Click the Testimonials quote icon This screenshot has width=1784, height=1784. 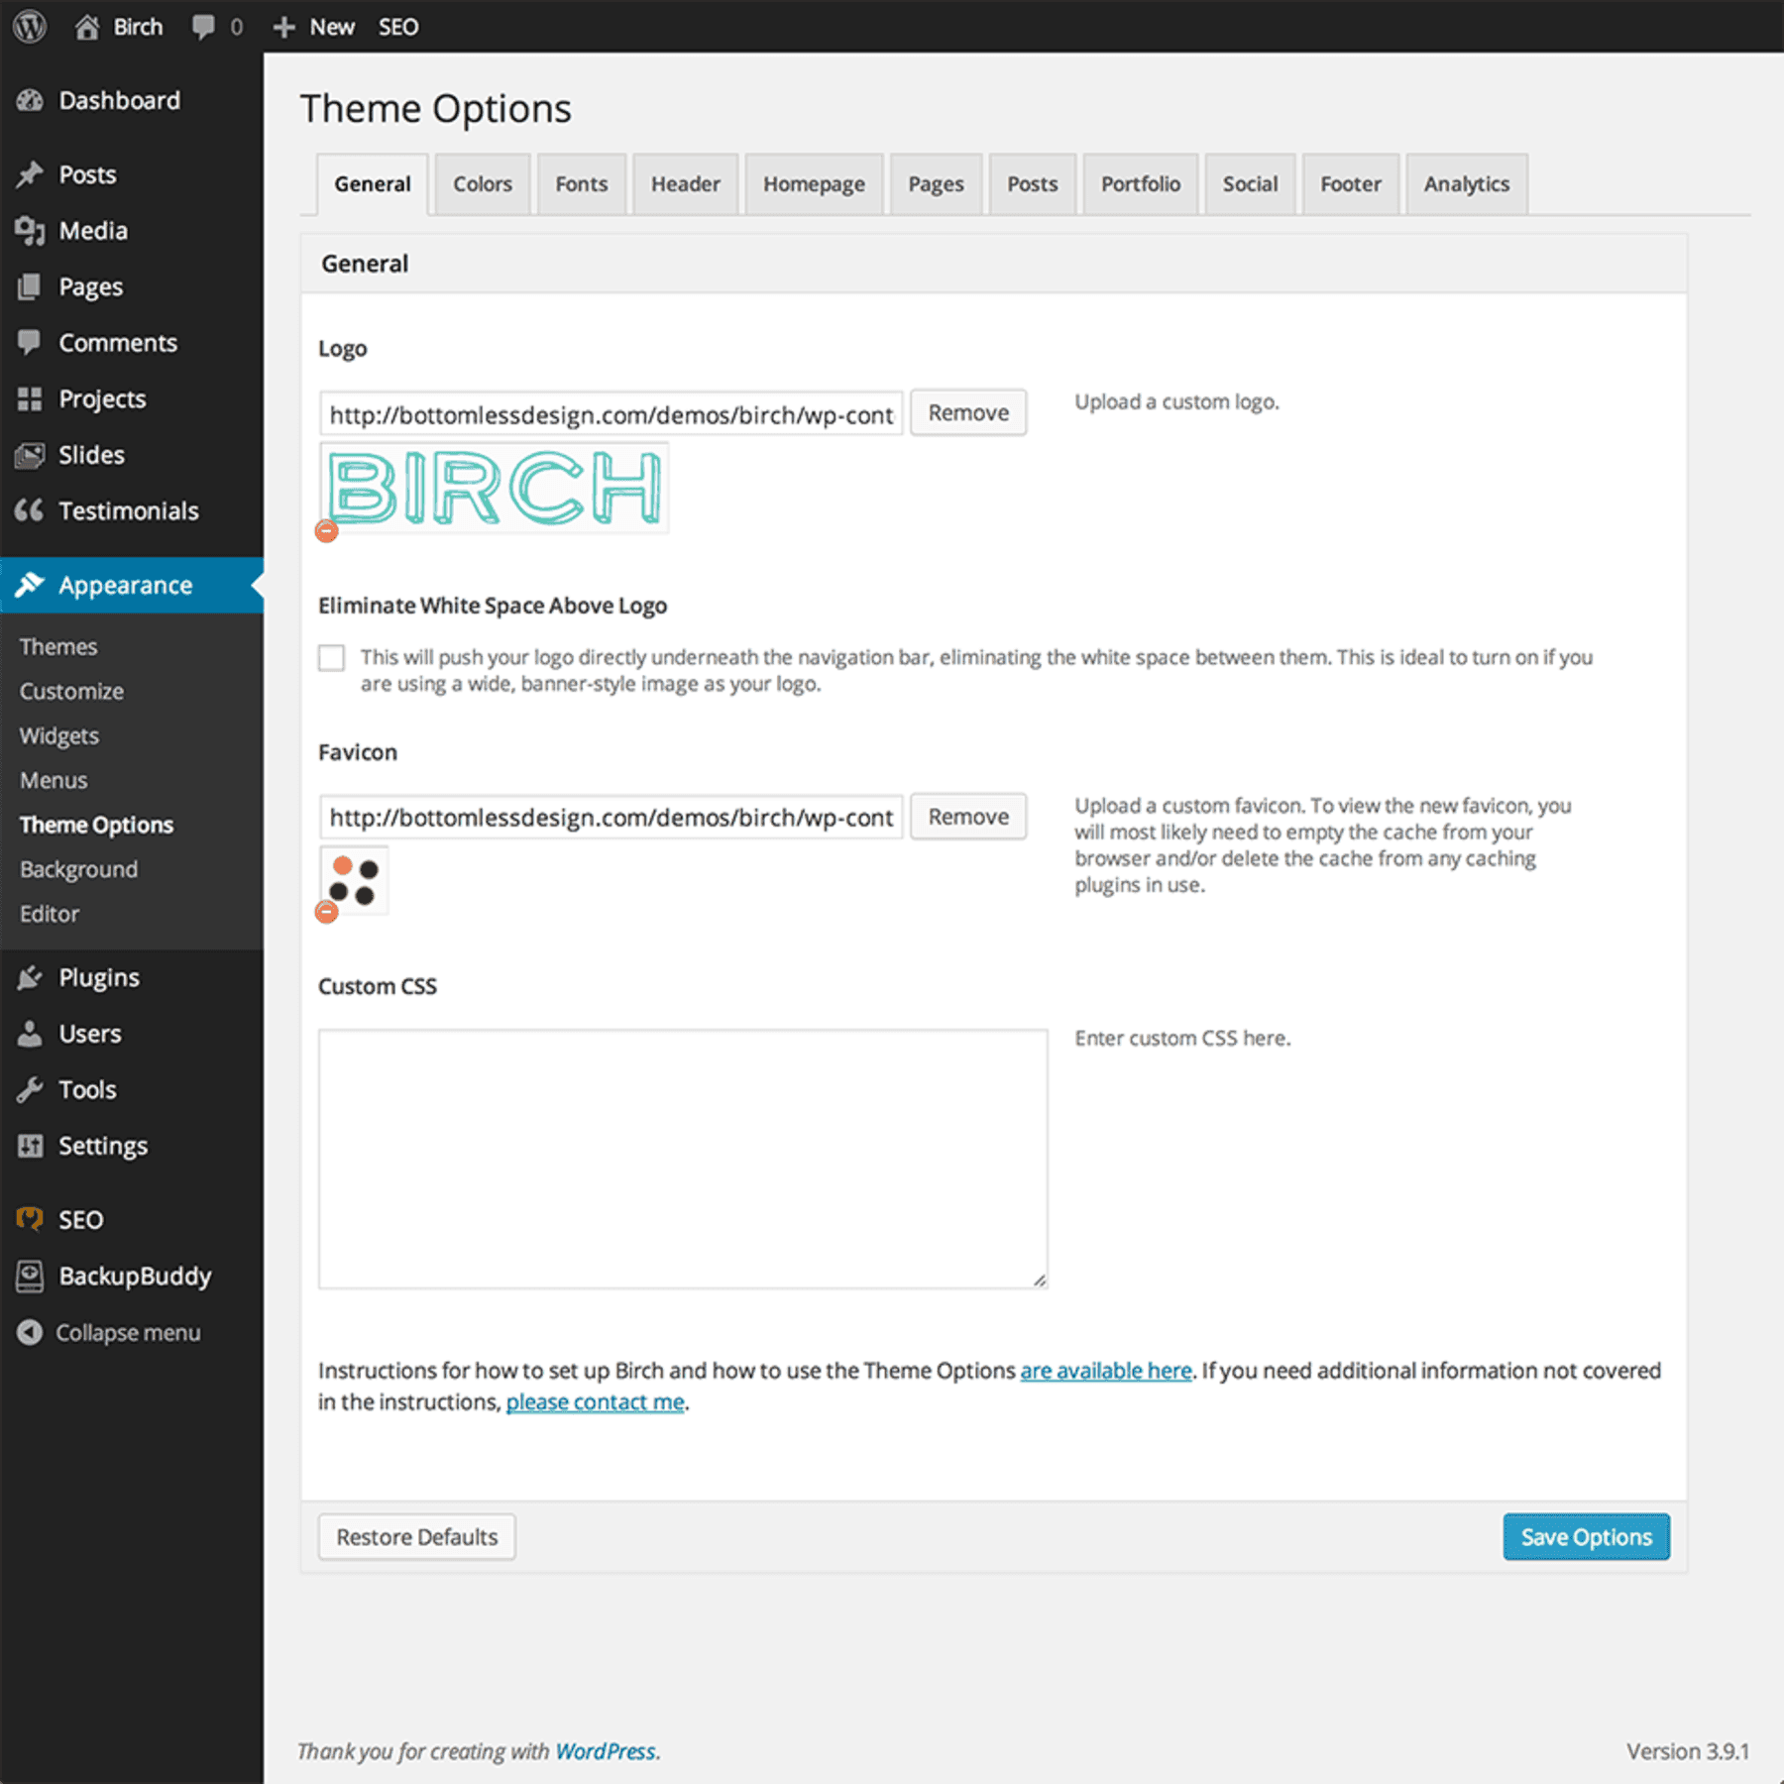[x=30, y=510]
